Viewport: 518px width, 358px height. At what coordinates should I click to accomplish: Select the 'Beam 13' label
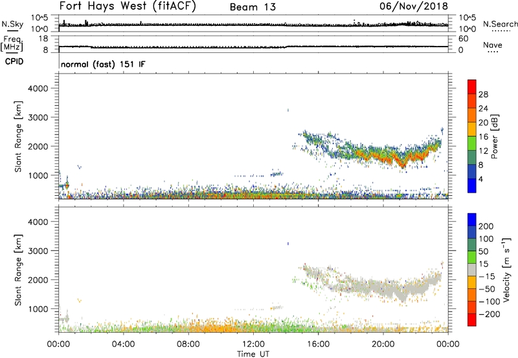253,7
